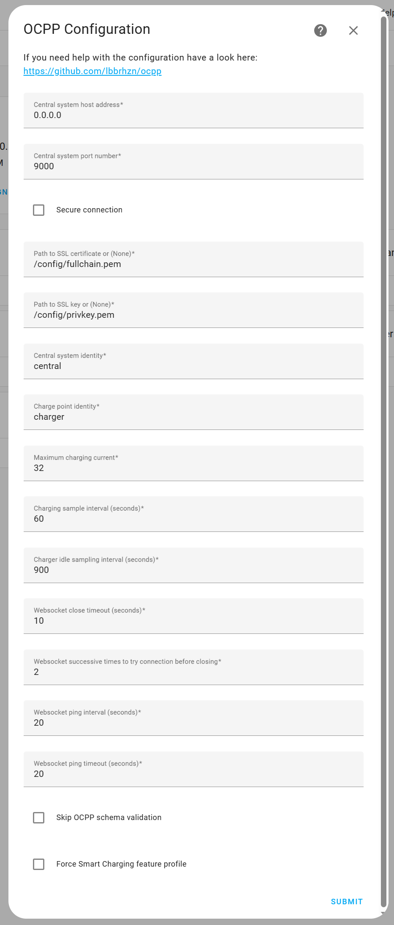The height and width of the screenshot is (925, 394).
Task: Click the dialog's vertical scrollbar
Action: (x=383, y=461)
